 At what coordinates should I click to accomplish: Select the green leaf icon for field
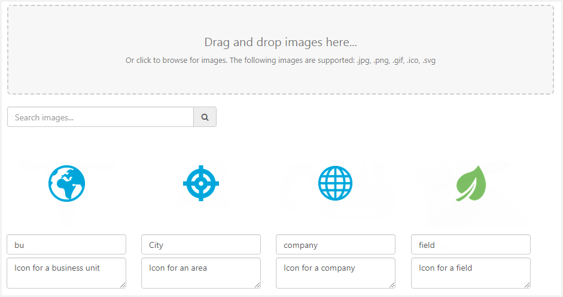click(x=471, y=183)
